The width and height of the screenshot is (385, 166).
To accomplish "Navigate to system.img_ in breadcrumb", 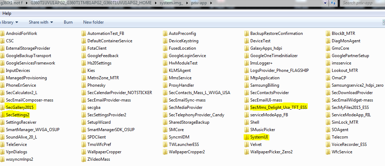I will coord(171,3).
